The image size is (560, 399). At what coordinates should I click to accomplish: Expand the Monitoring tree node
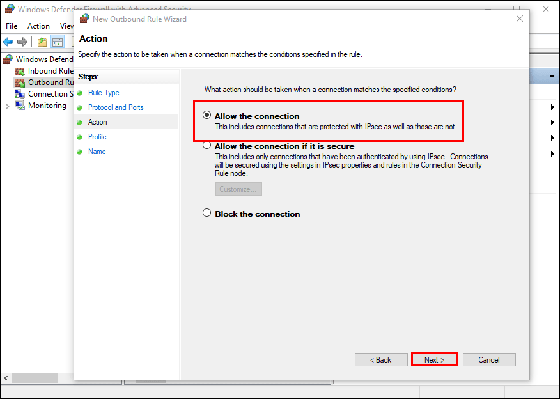[7, 106]
